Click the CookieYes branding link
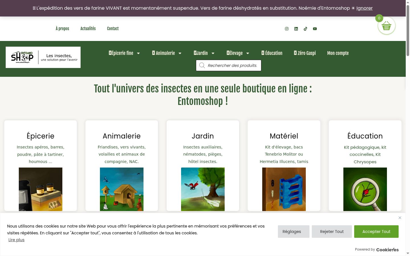Viewport: 410px width, 256px height. [x=388, y=250]
